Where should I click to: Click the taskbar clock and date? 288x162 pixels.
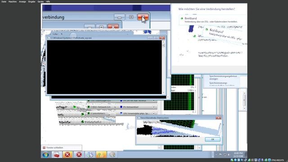(x=238, y=155)
